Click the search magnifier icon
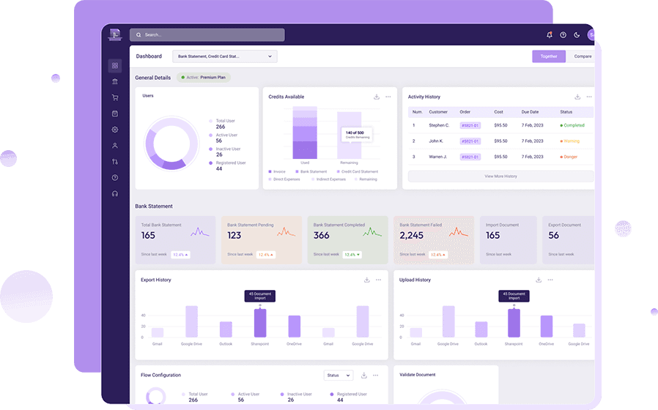This screenshot has width=658, height=410. 138,35
